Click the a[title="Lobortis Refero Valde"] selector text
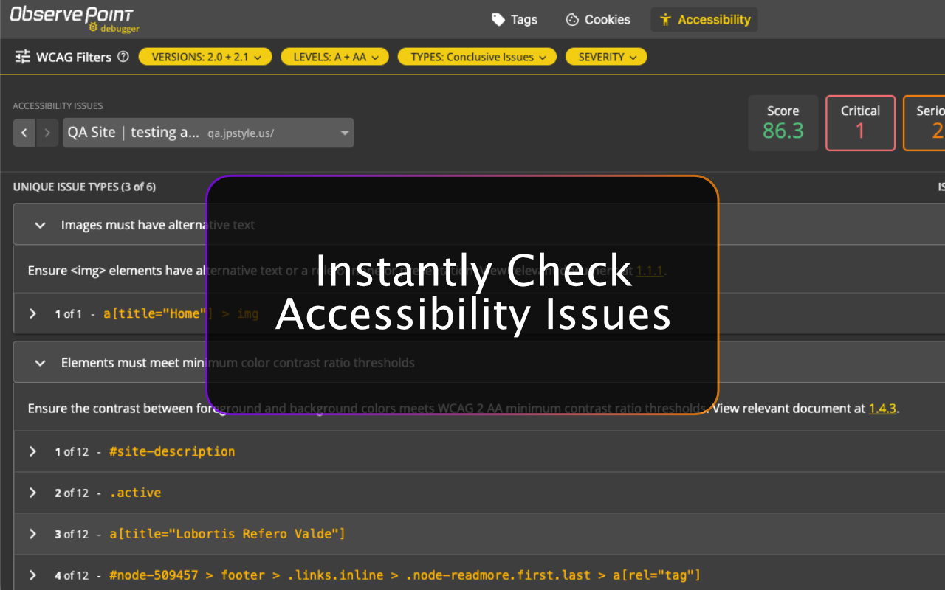The width and height of the screenshot is (945, 590). pos(227,534)
